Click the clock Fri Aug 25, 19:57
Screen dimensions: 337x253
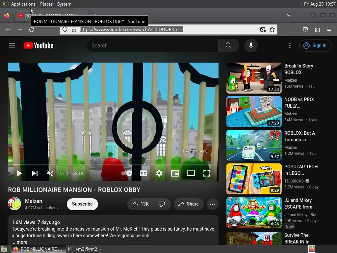click(320, 4)
